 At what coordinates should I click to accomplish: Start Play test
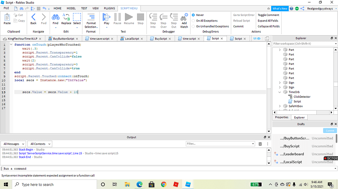106,17
